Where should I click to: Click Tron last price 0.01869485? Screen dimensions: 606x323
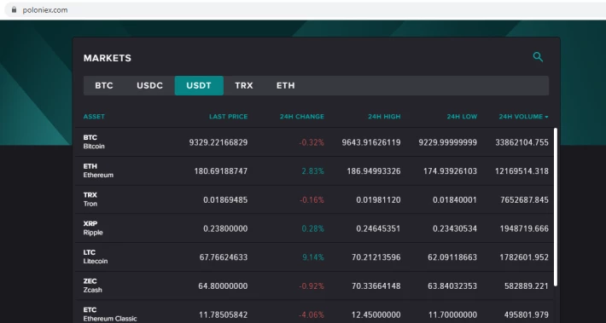225,200
